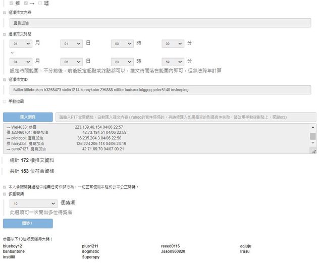Screen dimensions: 323x265
Task: Toggle the → arrow-type checkbox
Action: pyautogui.click(x=26, y=3)
